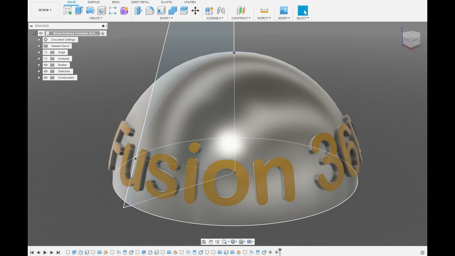455x256 pixels.
Task: Hide the Sketches folder
Action: click(x=45, y=71)
